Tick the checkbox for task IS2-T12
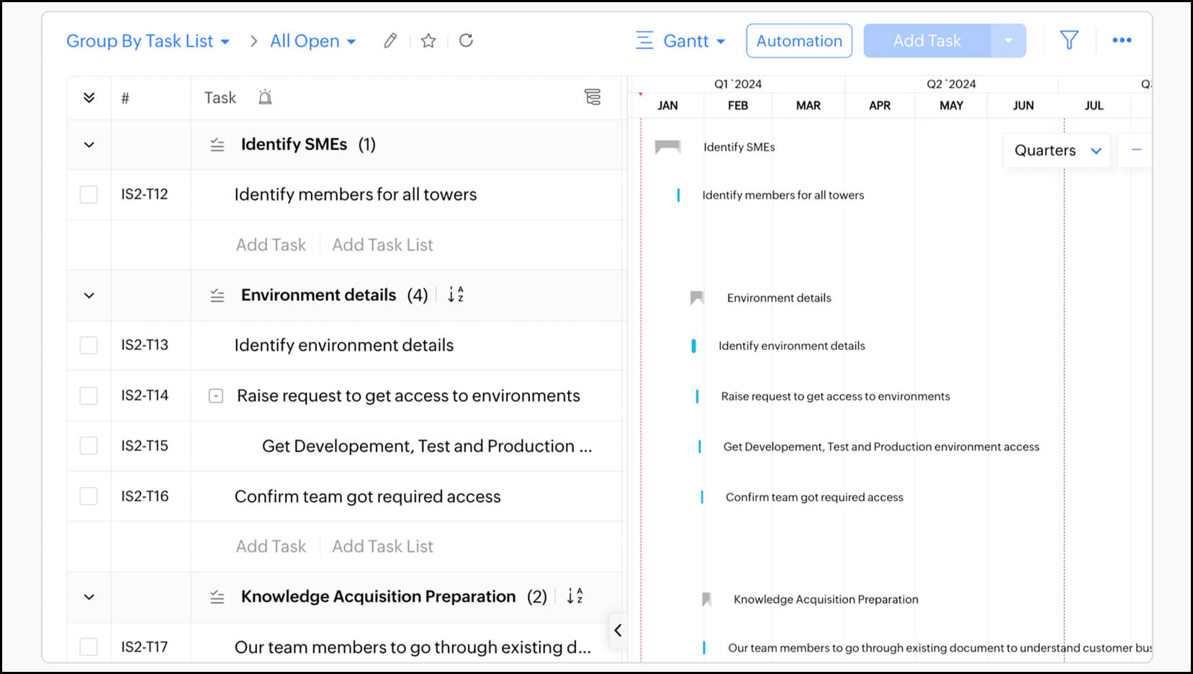This screenshot has height=674, width=1193. pos(89,194)
